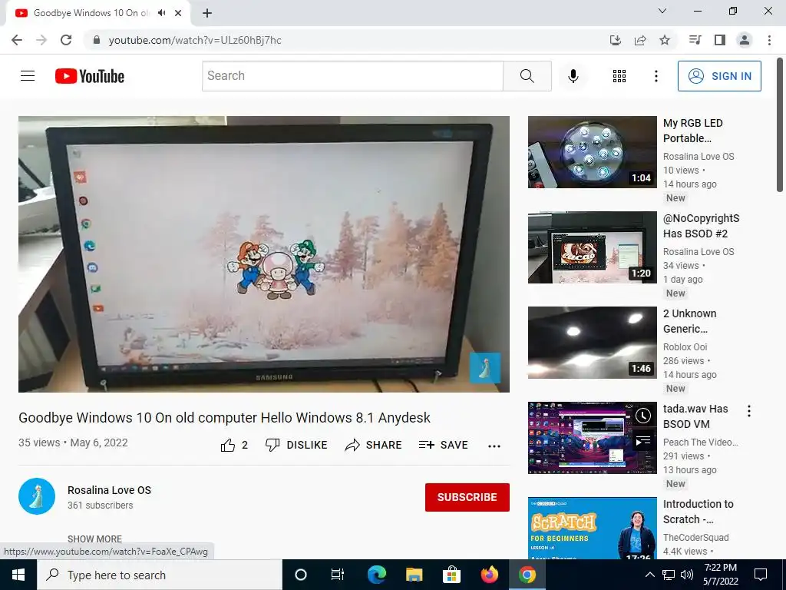Viewport: 786px width, 590px height.
Task: Reload the page
Action: tap(66, 40)
